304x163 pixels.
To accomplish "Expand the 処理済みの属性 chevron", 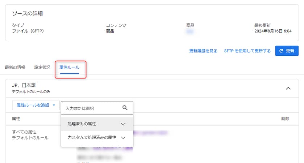I will click(123, 124).
